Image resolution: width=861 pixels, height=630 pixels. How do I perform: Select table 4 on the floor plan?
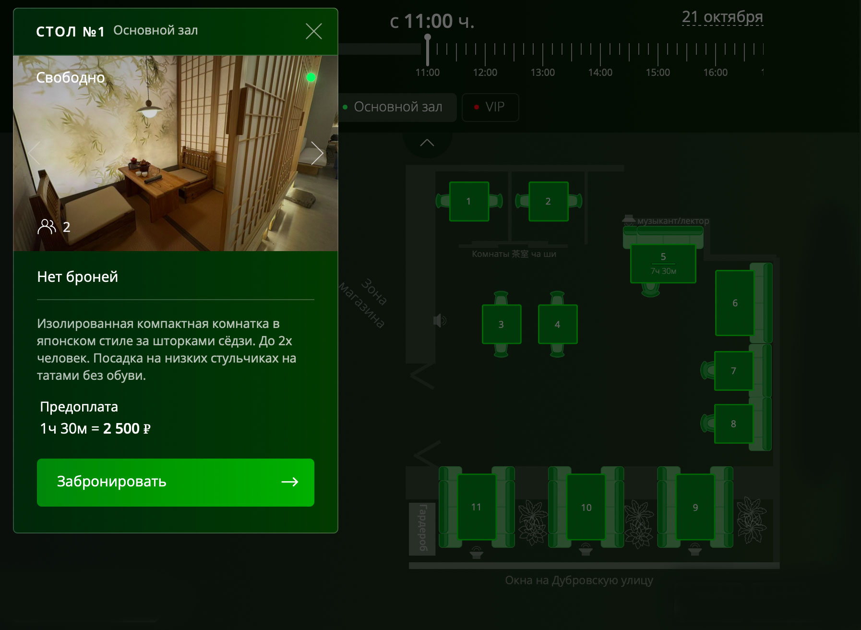point(557,325)
